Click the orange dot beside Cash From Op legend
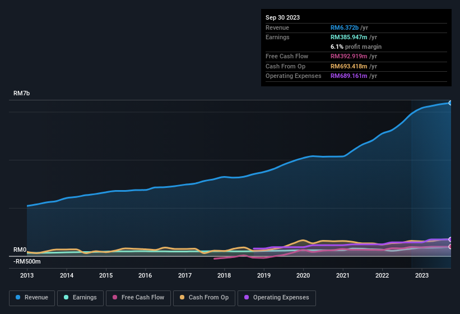The width and height of the screenshot is (460, 314). [x=183, y=298]
